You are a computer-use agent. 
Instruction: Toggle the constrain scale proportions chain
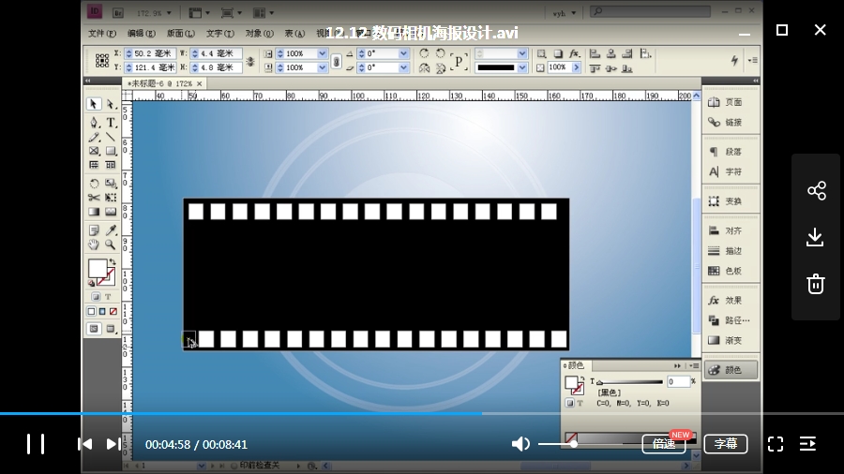(337, 61)
